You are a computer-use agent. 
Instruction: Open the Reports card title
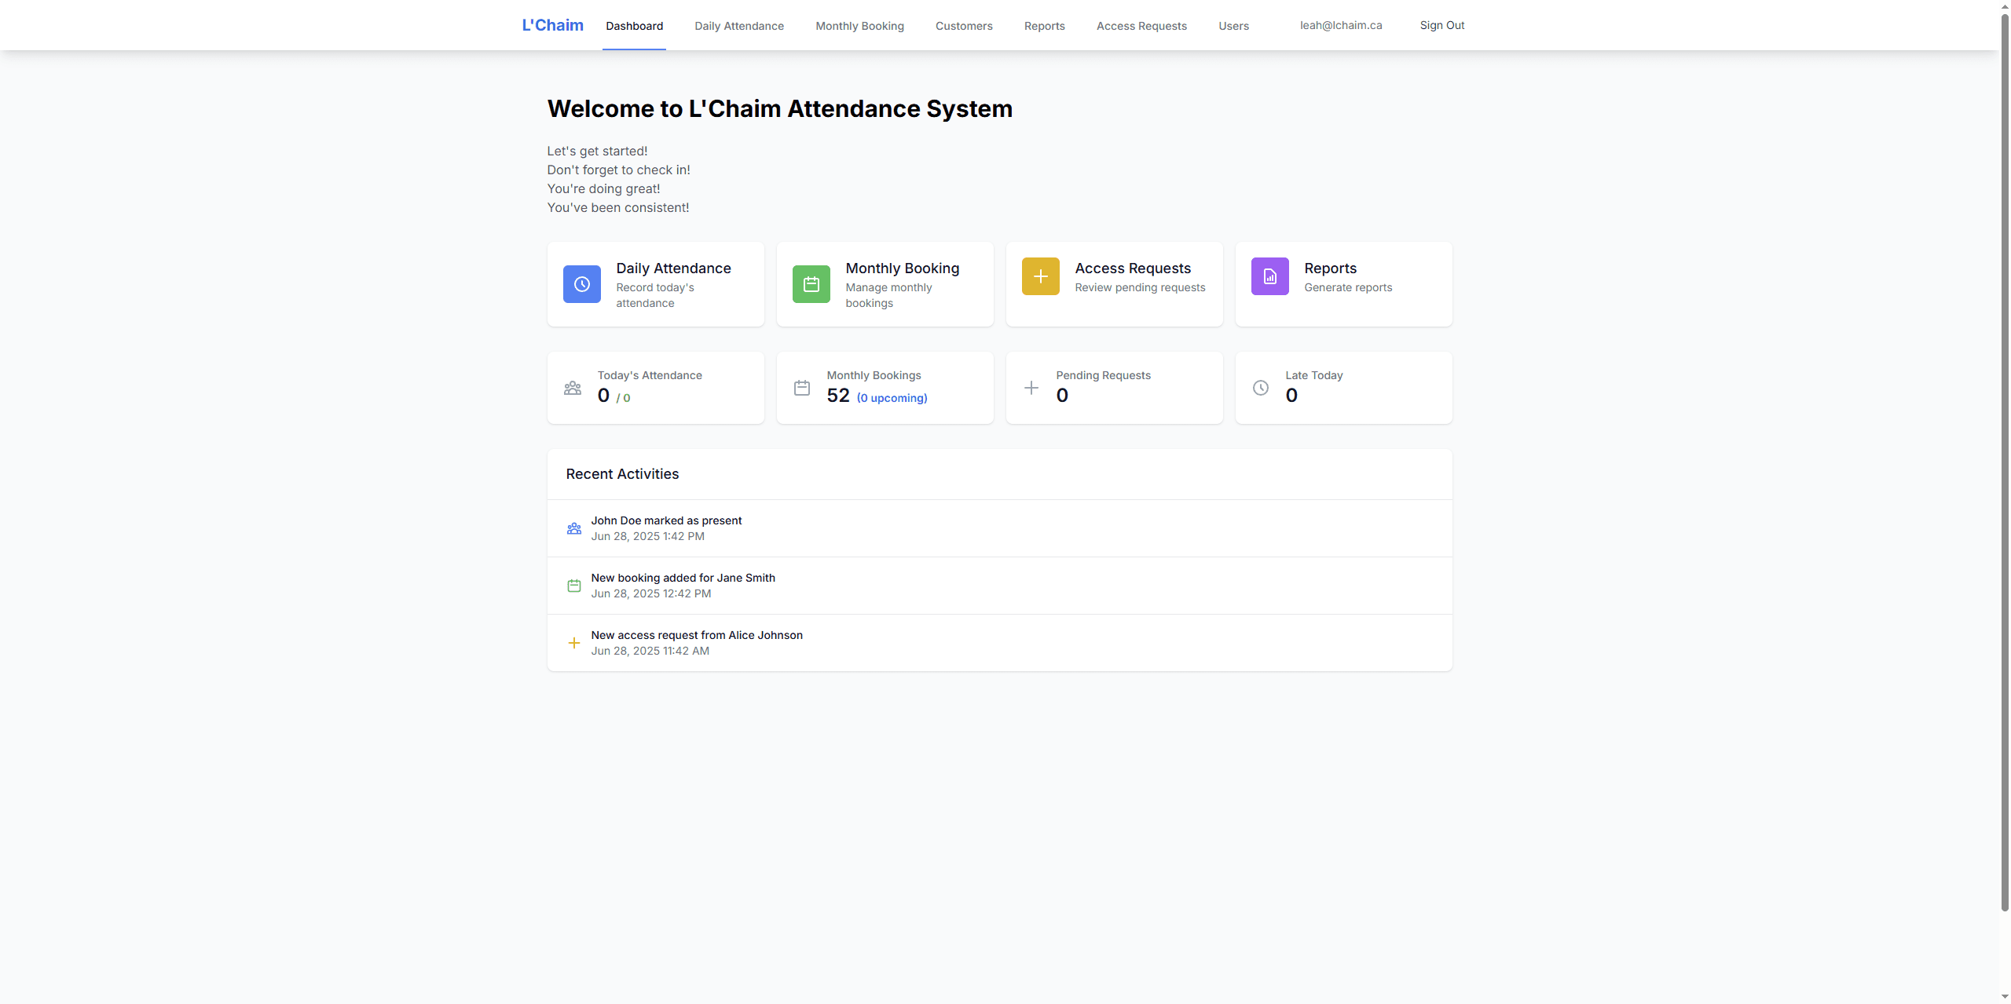pyautogui.click(x=1331, y=268)
